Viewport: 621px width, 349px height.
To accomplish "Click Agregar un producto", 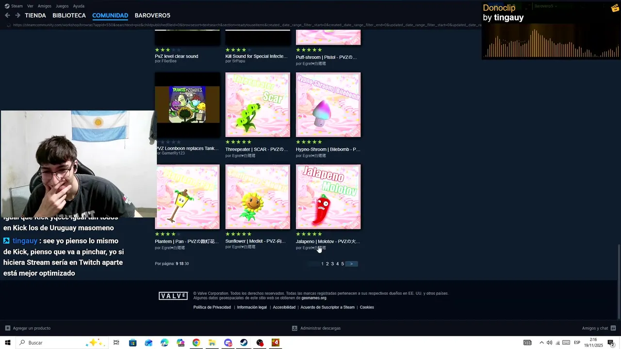I will coord(28,328).
